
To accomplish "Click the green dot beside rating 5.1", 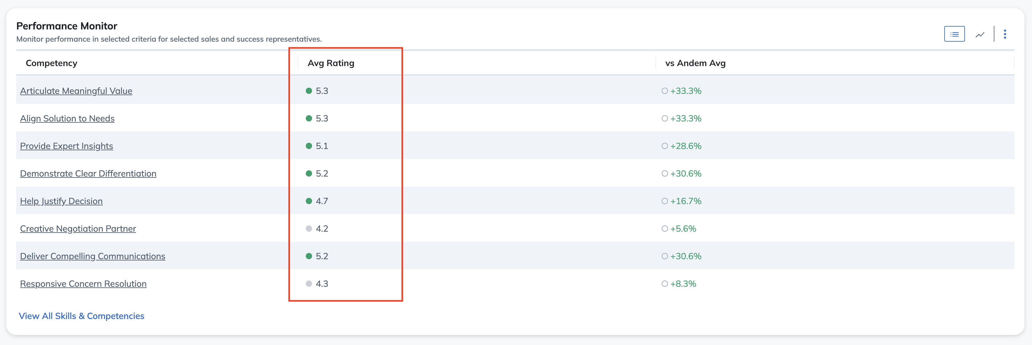I will point(309,146).
